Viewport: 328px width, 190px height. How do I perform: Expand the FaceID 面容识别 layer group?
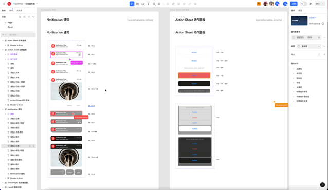pos(3,187)
